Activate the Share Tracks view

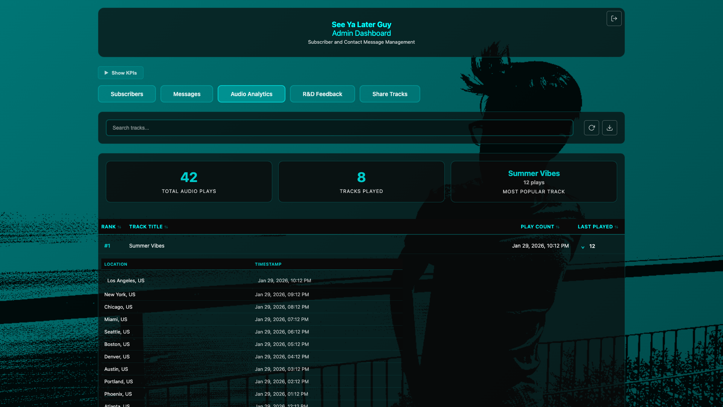(389, 94)
